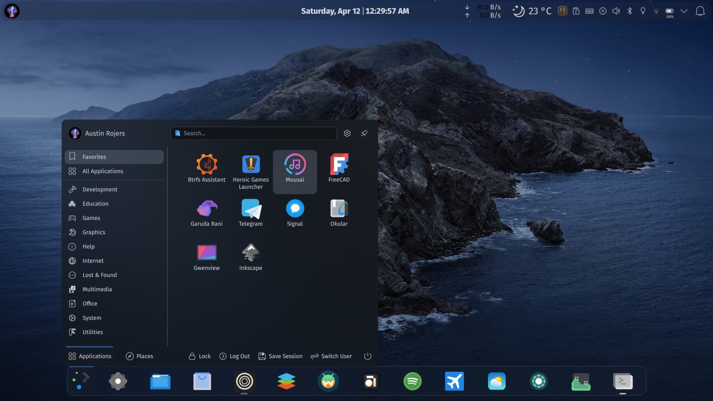Click the Log Out button
713x401 pixels.
coord(234,356)
